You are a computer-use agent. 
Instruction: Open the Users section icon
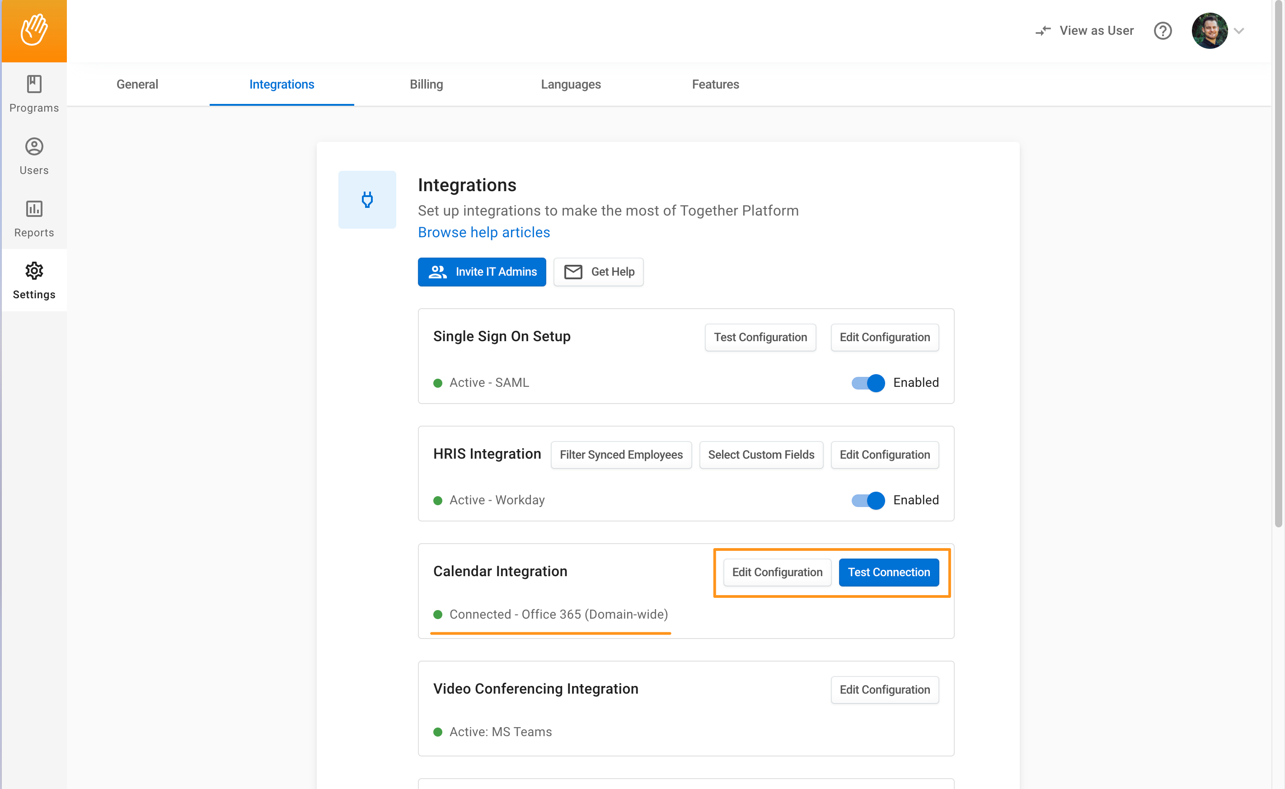34,146
